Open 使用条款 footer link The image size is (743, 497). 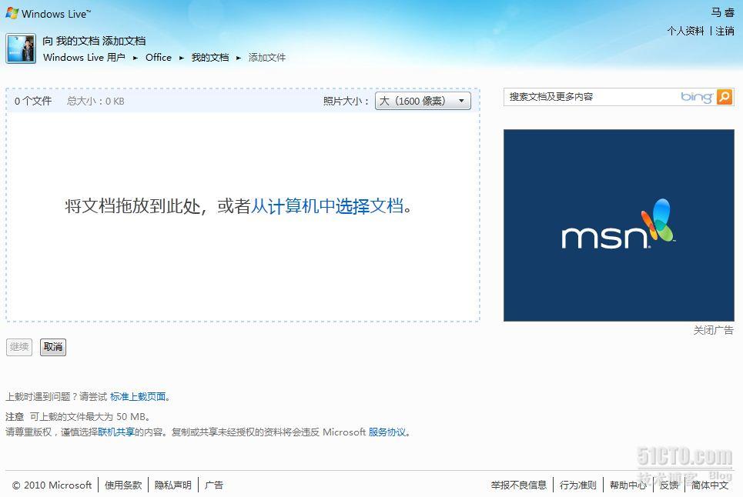click(x=123, y=485)
